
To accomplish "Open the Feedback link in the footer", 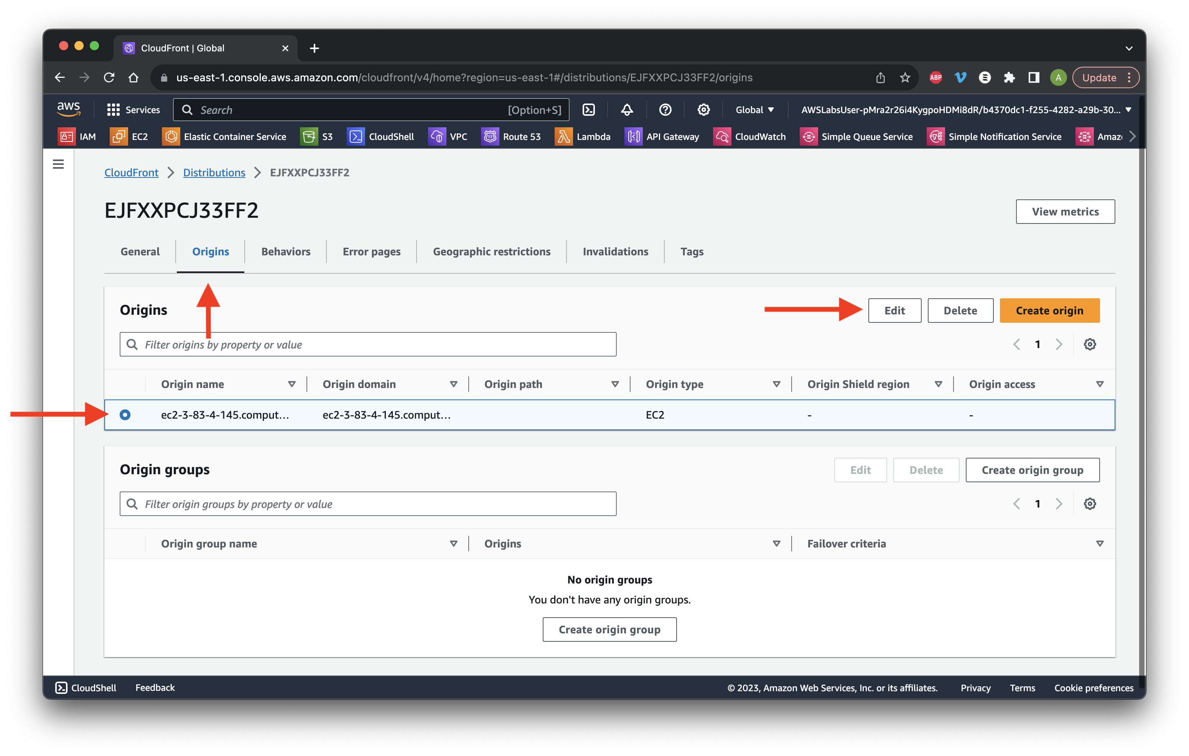I will (x=155, y=687).
